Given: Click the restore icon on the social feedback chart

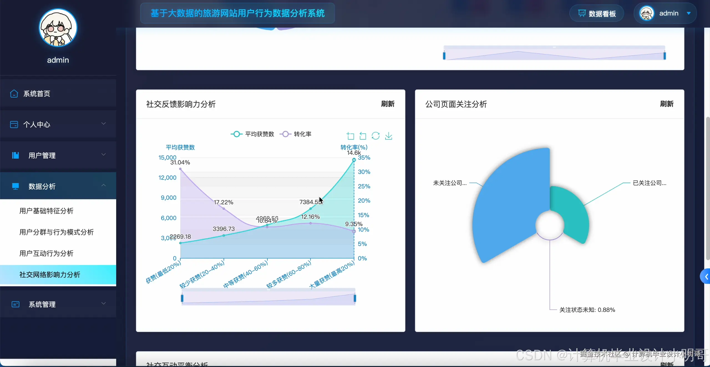Looking at the screenshot, I should [375, 136].
